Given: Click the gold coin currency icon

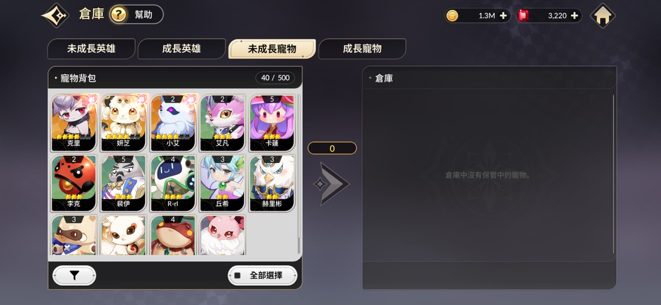Looking at the screenshot, I should click(452, 16).
